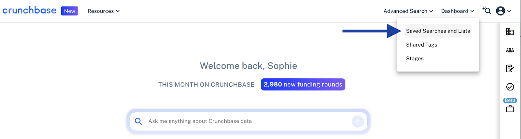The image size is (521, 139).
Task: Expand the chevron next to account avatar
Action: pyautogui.click(x=509, y=11)
